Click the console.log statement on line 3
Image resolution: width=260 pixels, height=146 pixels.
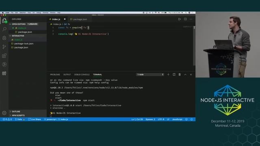84,34
